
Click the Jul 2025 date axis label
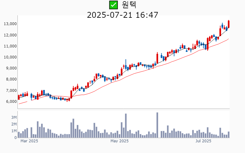click(203, 141)
